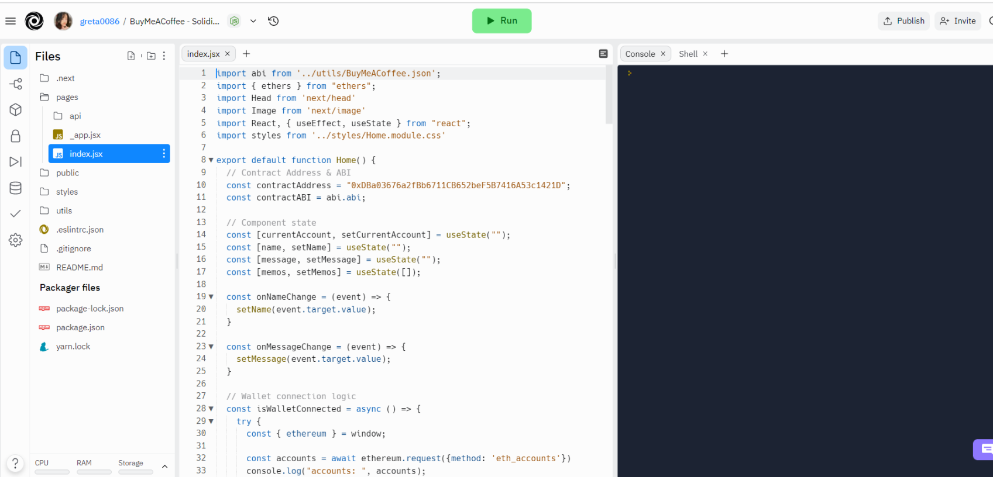Open the package.json file
Image resolution: width=993 pixels, height=477 pixels.
click(80, 327)
